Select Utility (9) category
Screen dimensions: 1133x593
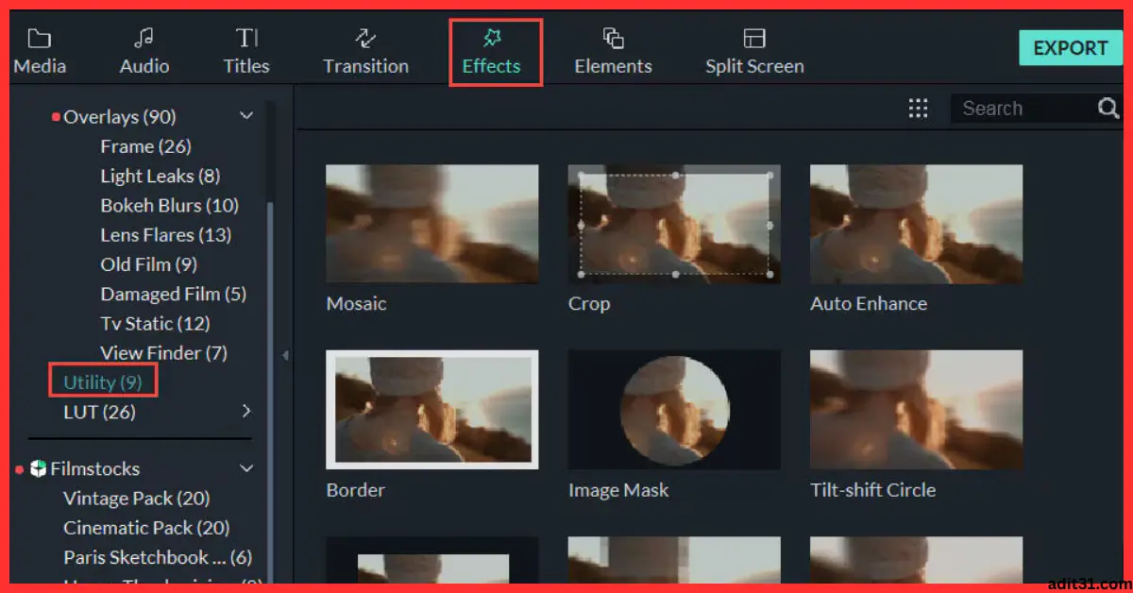point(103,382)
